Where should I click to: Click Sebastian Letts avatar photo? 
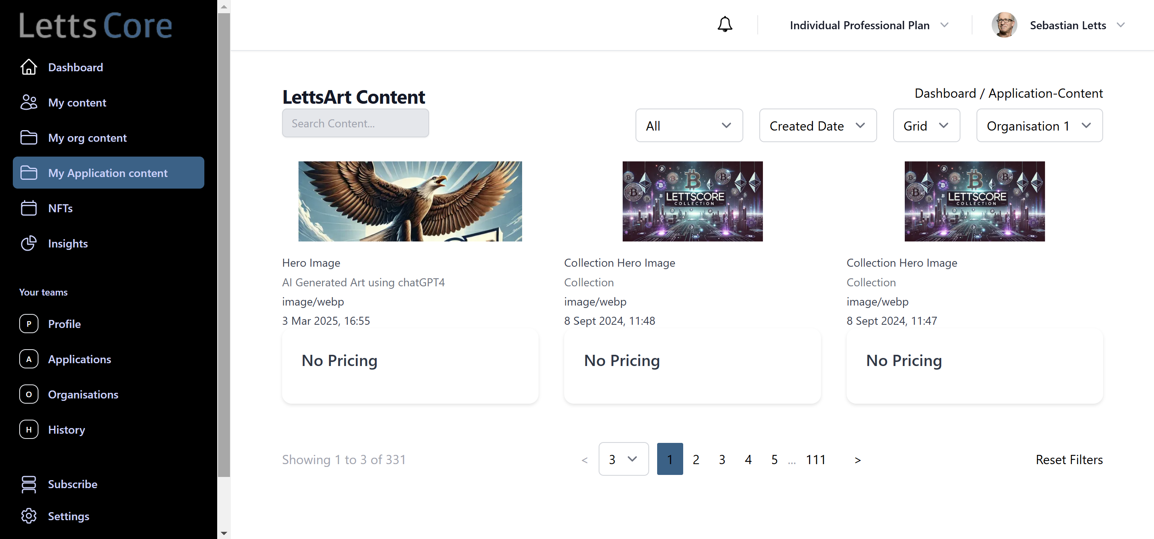coord(1004,24)
